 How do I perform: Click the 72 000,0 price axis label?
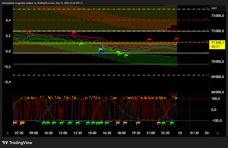217,31
